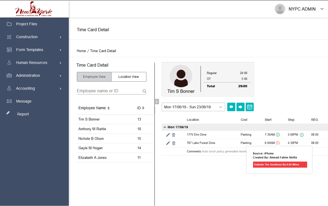Click the Message envelope icon
Viewport: 328px width, 206px height.
(x=9, y=101)
